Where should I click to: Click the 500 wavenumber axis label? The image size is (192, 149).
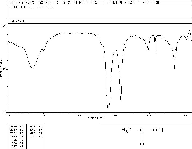click(x=185, y=115)
